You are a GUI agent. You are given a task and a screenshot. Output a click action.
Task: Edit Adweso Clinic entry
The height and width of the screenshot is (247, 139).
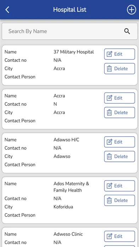119,236
